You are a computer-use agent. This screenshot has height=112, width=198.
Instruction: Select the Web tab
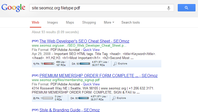[x=35, y=23]
